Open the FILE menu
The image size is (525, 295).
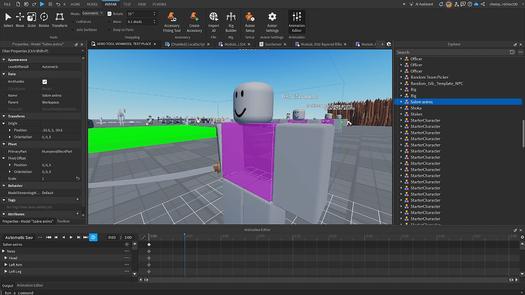7,4
